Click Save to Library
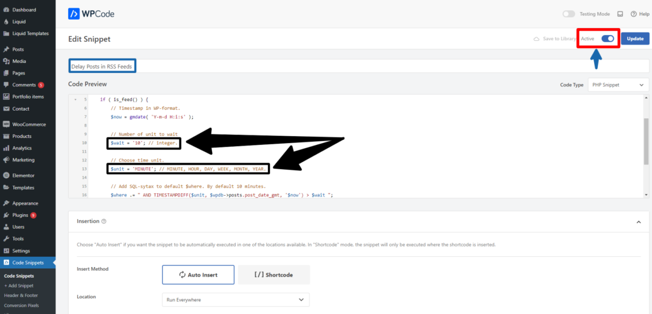Image resolution: width=652 pixels, height=314 pixels. click(555, 39)
